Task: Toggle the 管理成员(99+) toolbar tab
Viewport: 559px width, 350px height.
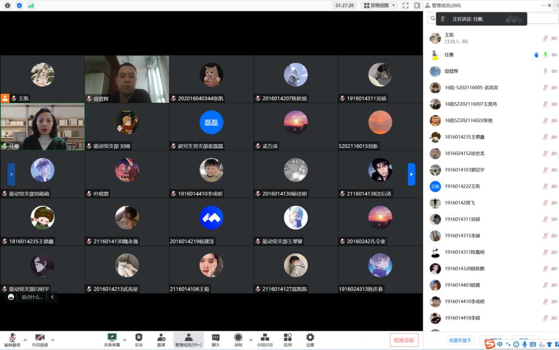Action: point(188,340)
